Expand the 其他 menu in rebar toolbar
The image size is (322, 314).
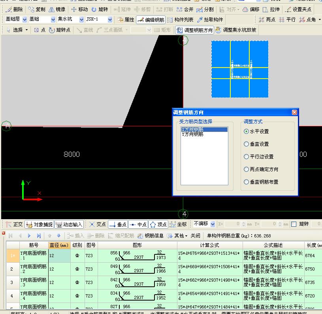[177, 236]
